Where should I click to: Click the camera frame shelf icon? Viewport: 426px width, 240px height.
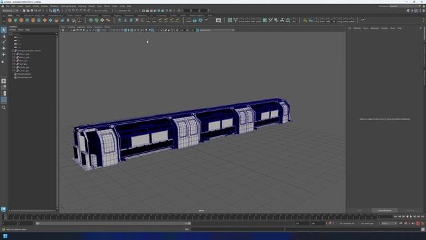tap(218, 20)
